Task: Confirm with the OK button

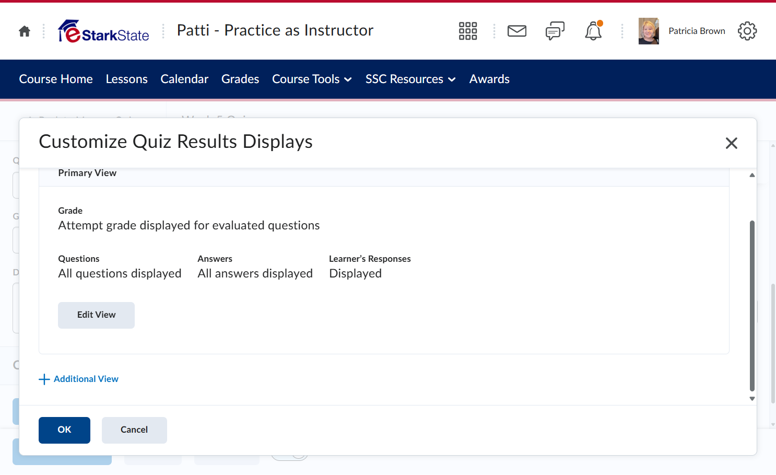Action: coord(64,430)
